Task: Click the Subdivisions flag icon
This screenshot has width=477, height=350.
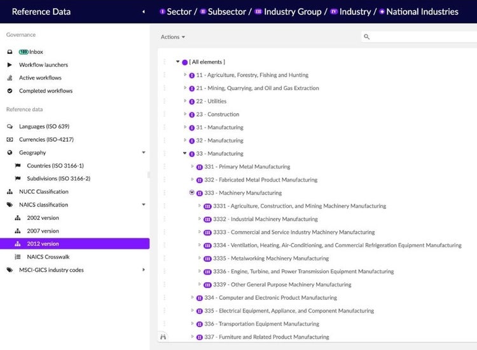Action: click(18, 178)
